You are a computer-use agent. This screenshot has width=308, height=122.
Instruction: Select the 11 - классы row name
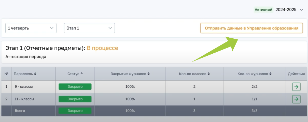24,99
